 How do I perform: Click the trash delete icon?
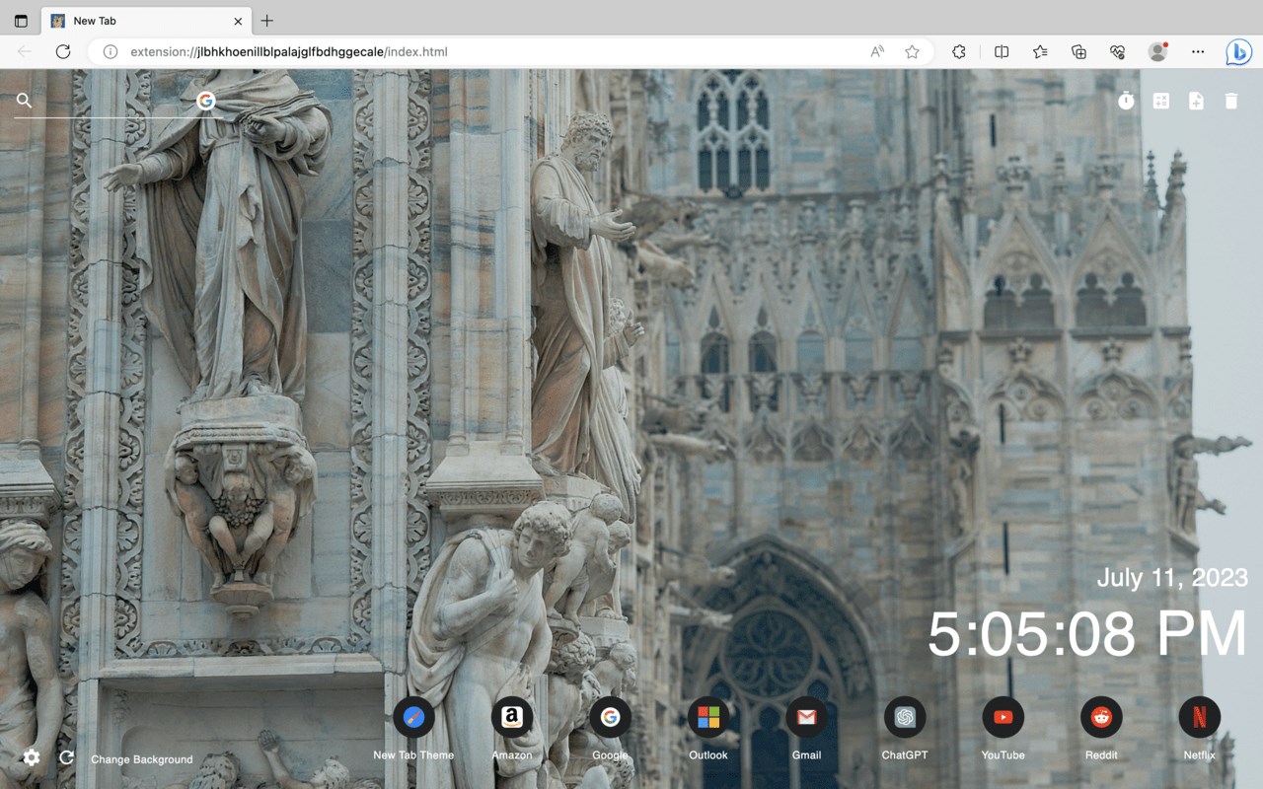(1230, 100)
